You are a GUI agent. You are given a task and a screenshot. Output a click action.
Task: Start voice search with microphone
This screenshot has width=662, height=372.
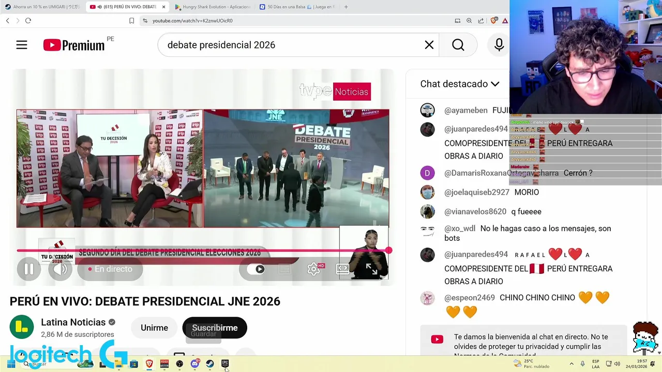pyautogui.click(x=499, y=45)
